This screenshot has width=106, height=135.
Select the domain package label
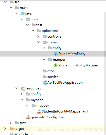coord(53,42)
